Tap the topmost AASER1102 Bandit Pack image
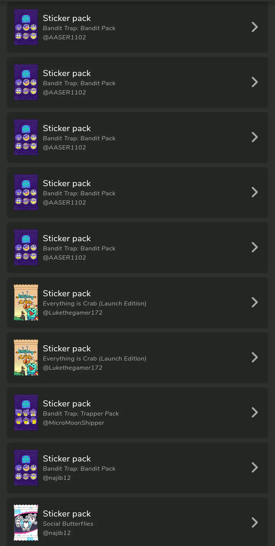This screenshot has width=275, height=546. (26, 27)
